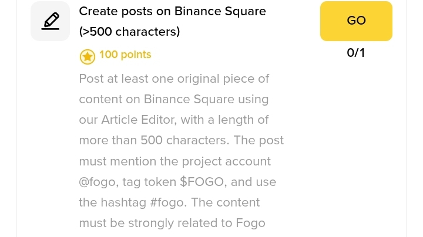Viewport: 423px width, 237px height.
Task: Click the 'must mention the project account' line
Action: 174,161
